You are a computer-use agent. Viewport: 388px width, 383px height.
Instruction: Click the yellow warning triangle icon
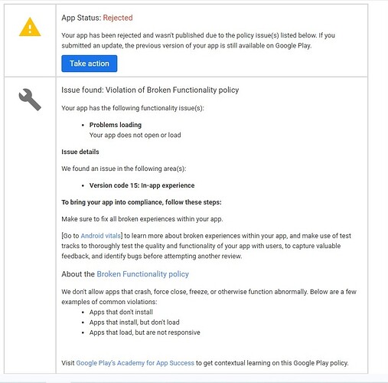click(x=30, y=27)
